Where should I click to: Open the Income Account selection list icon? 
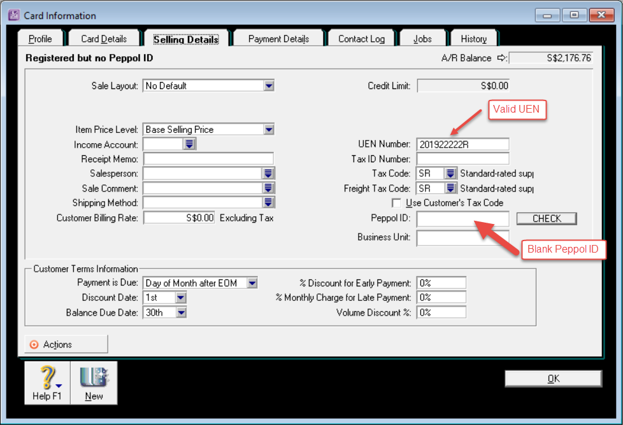[189, 144]
